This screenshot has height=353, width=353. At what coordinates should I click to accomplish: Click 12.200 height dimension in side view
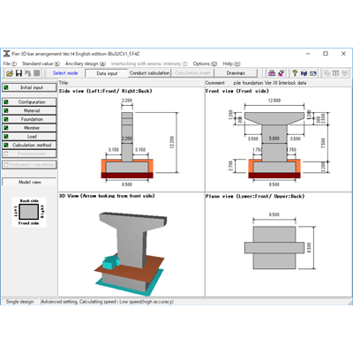click(172, 142)
